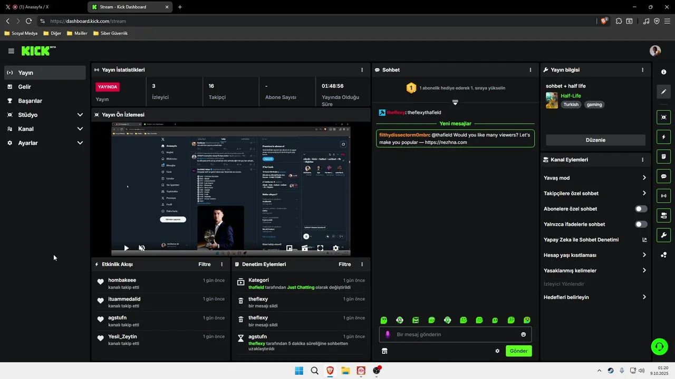
Task: Open the hamburger menu beside Kick logo
Action: 11,51
